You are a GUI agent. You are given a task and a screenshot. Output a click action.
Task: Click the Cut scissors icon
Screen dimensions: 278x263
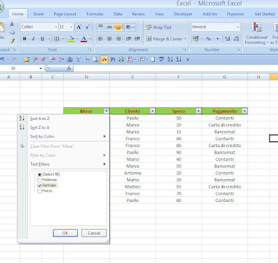(12, 24)
